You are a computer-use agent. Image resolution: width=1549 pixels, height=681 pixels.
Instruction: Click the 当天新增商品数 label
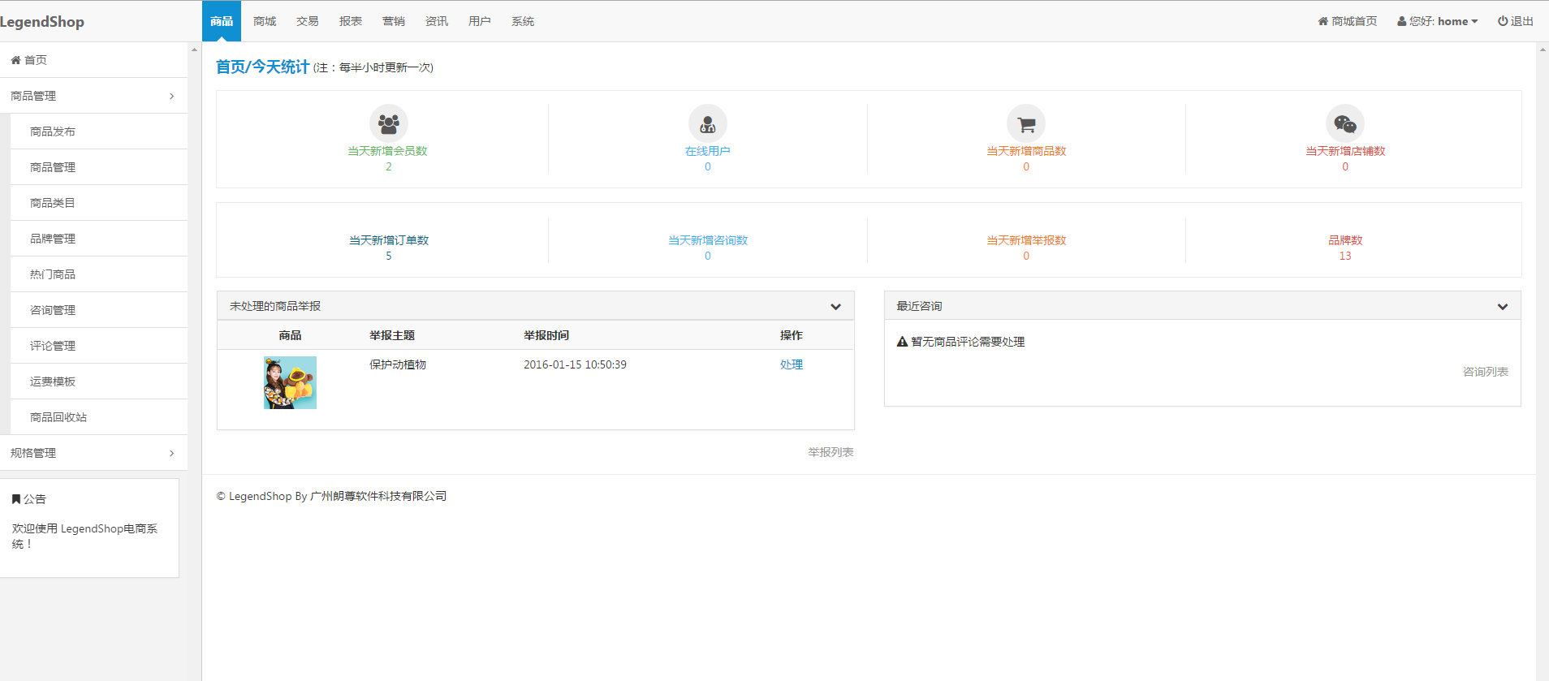click(1026, 151)
